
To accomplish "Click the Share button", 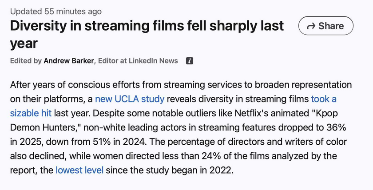I will (x=325, y=26).
